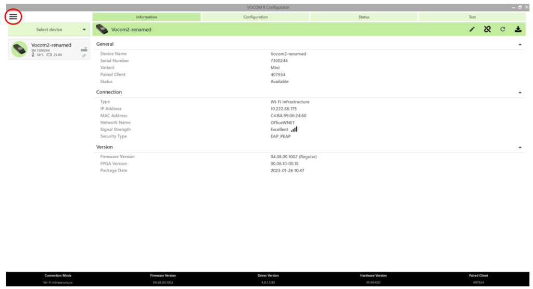
Task: Click the 25.0V voltage reading
Action: coord(58,55)
